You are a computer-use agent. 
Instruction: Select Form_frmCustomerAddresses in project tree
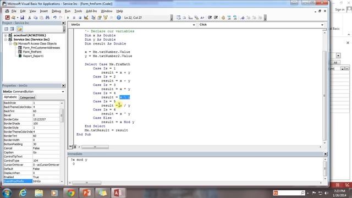click(41, 48)
